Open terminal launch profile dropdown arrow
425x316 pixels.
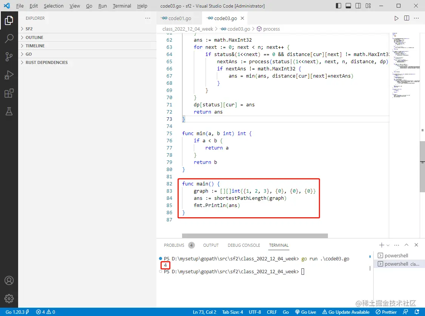click(388, 245)
